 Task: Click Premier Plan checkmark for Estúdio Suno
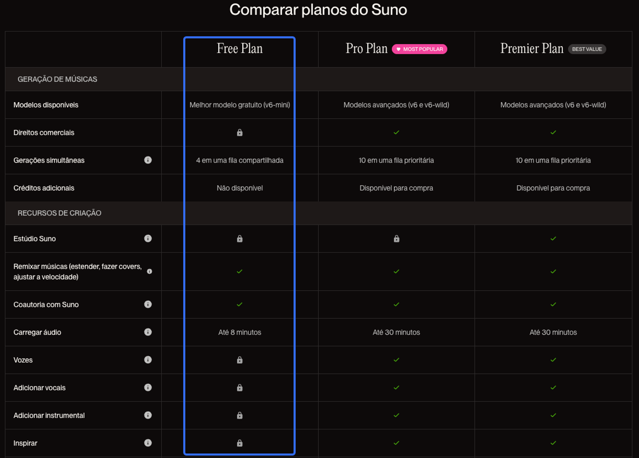553,239
